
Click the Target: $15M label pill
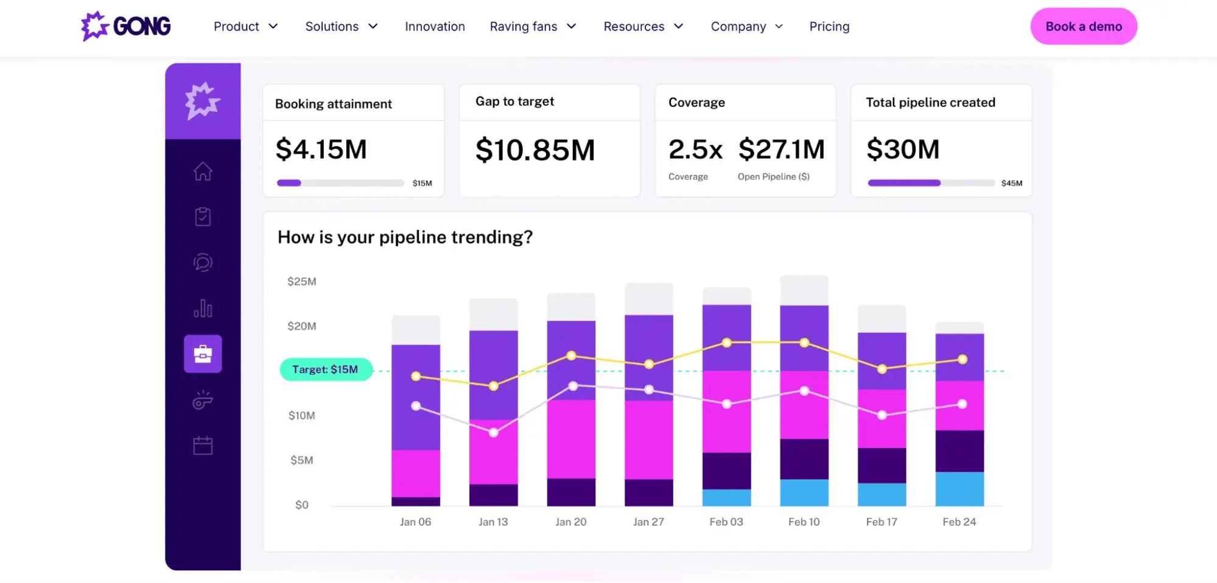coord(326,369)
